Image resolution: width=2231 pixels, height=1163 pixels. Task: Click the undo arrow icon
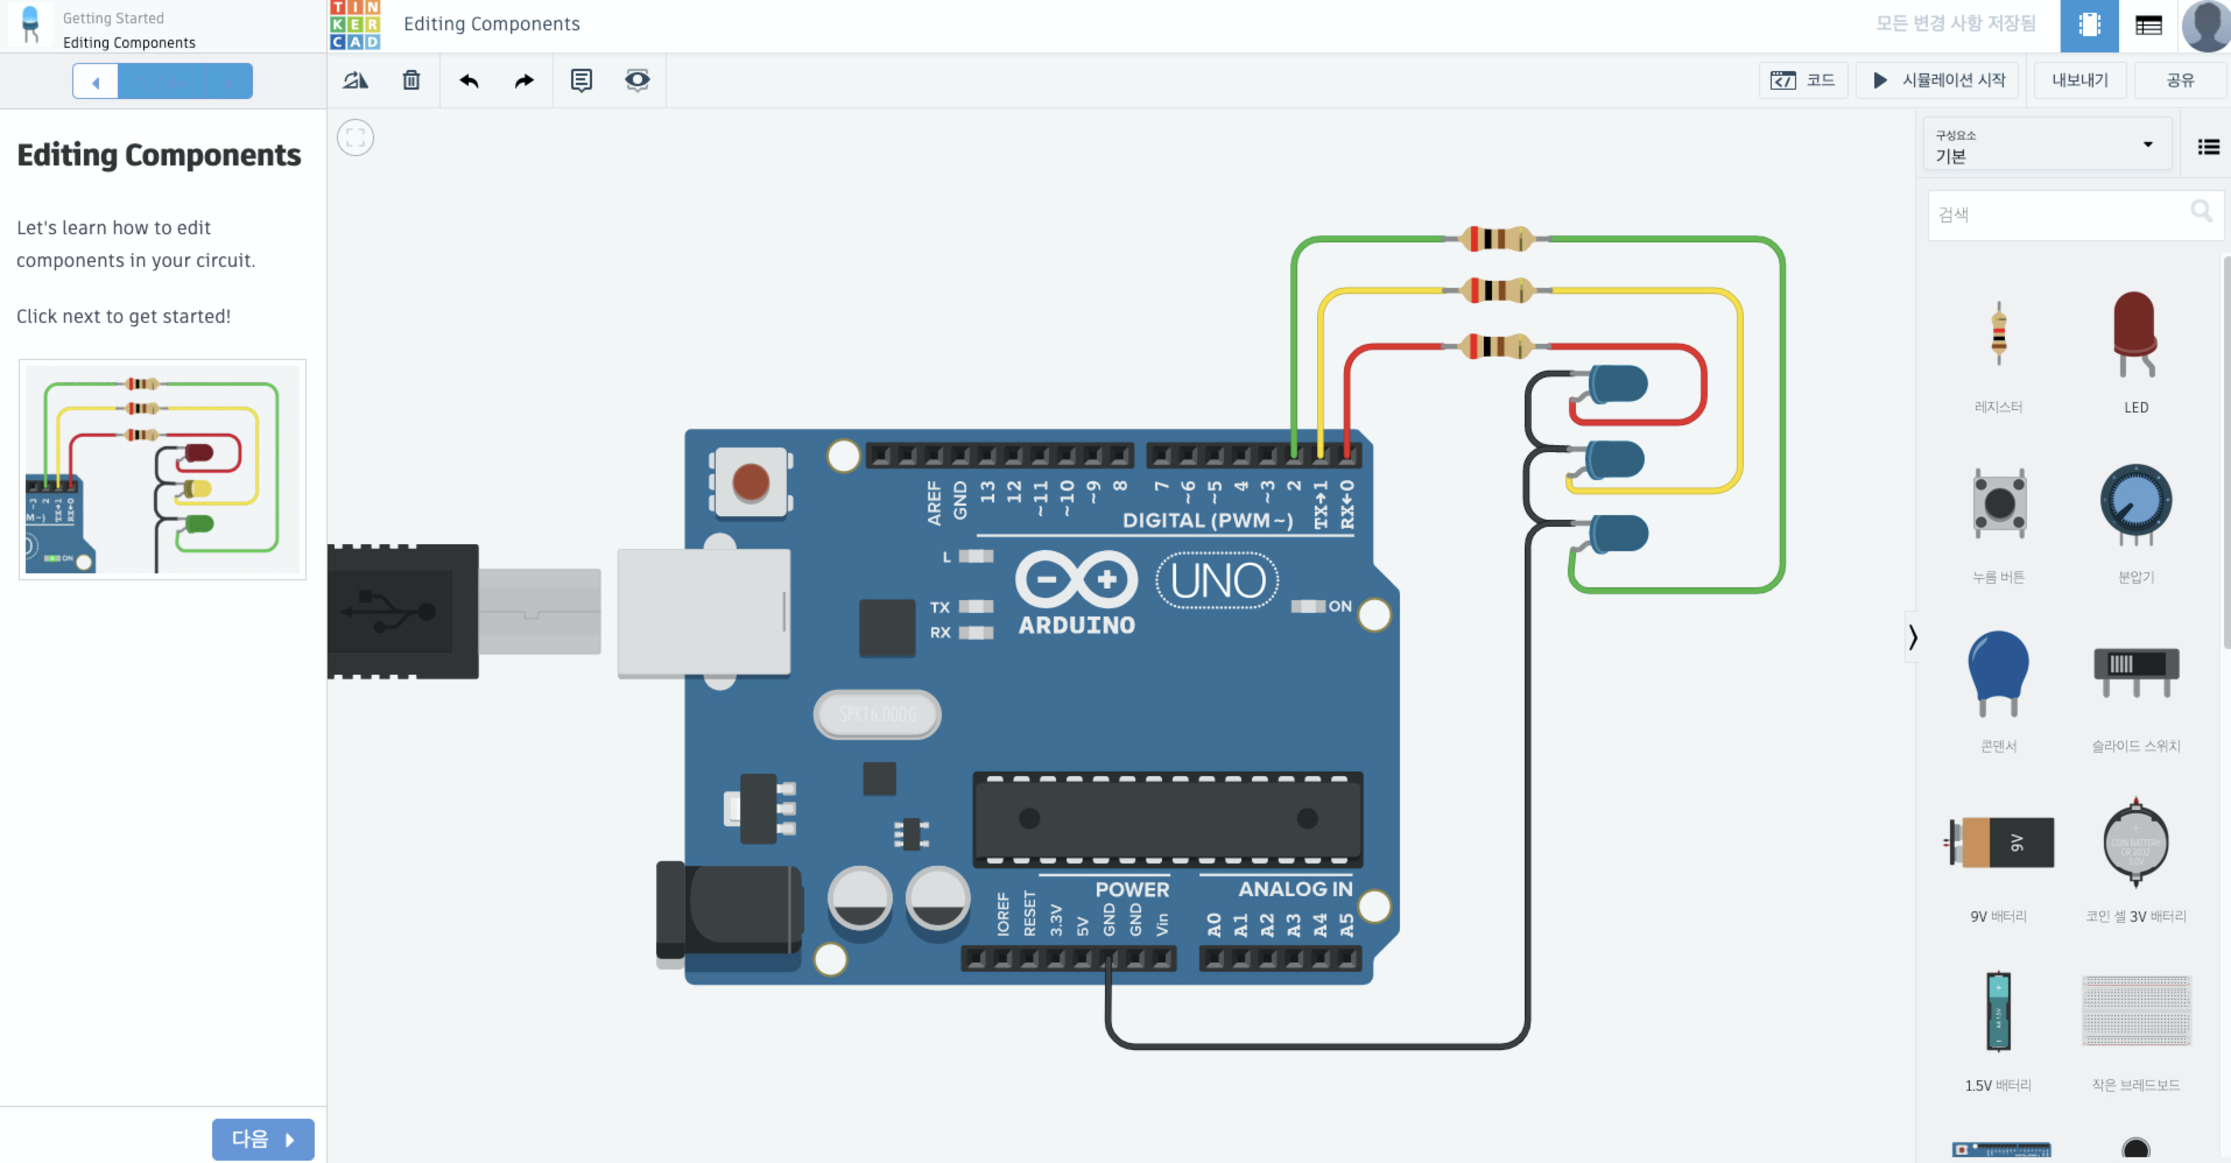coord(469,80)
